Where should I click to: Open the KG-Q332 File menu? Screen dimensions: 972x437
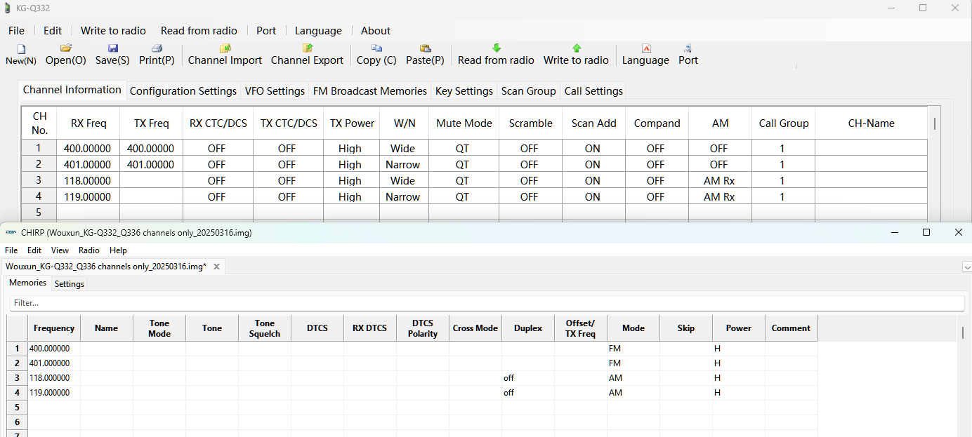tap(16, 31)
